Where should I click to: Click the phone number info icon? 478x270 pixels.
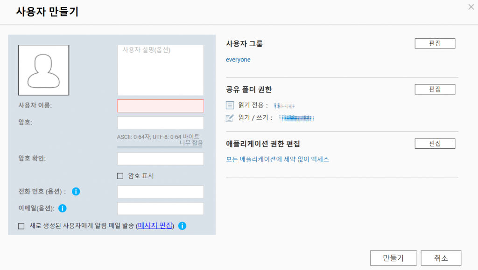(76, 192)
